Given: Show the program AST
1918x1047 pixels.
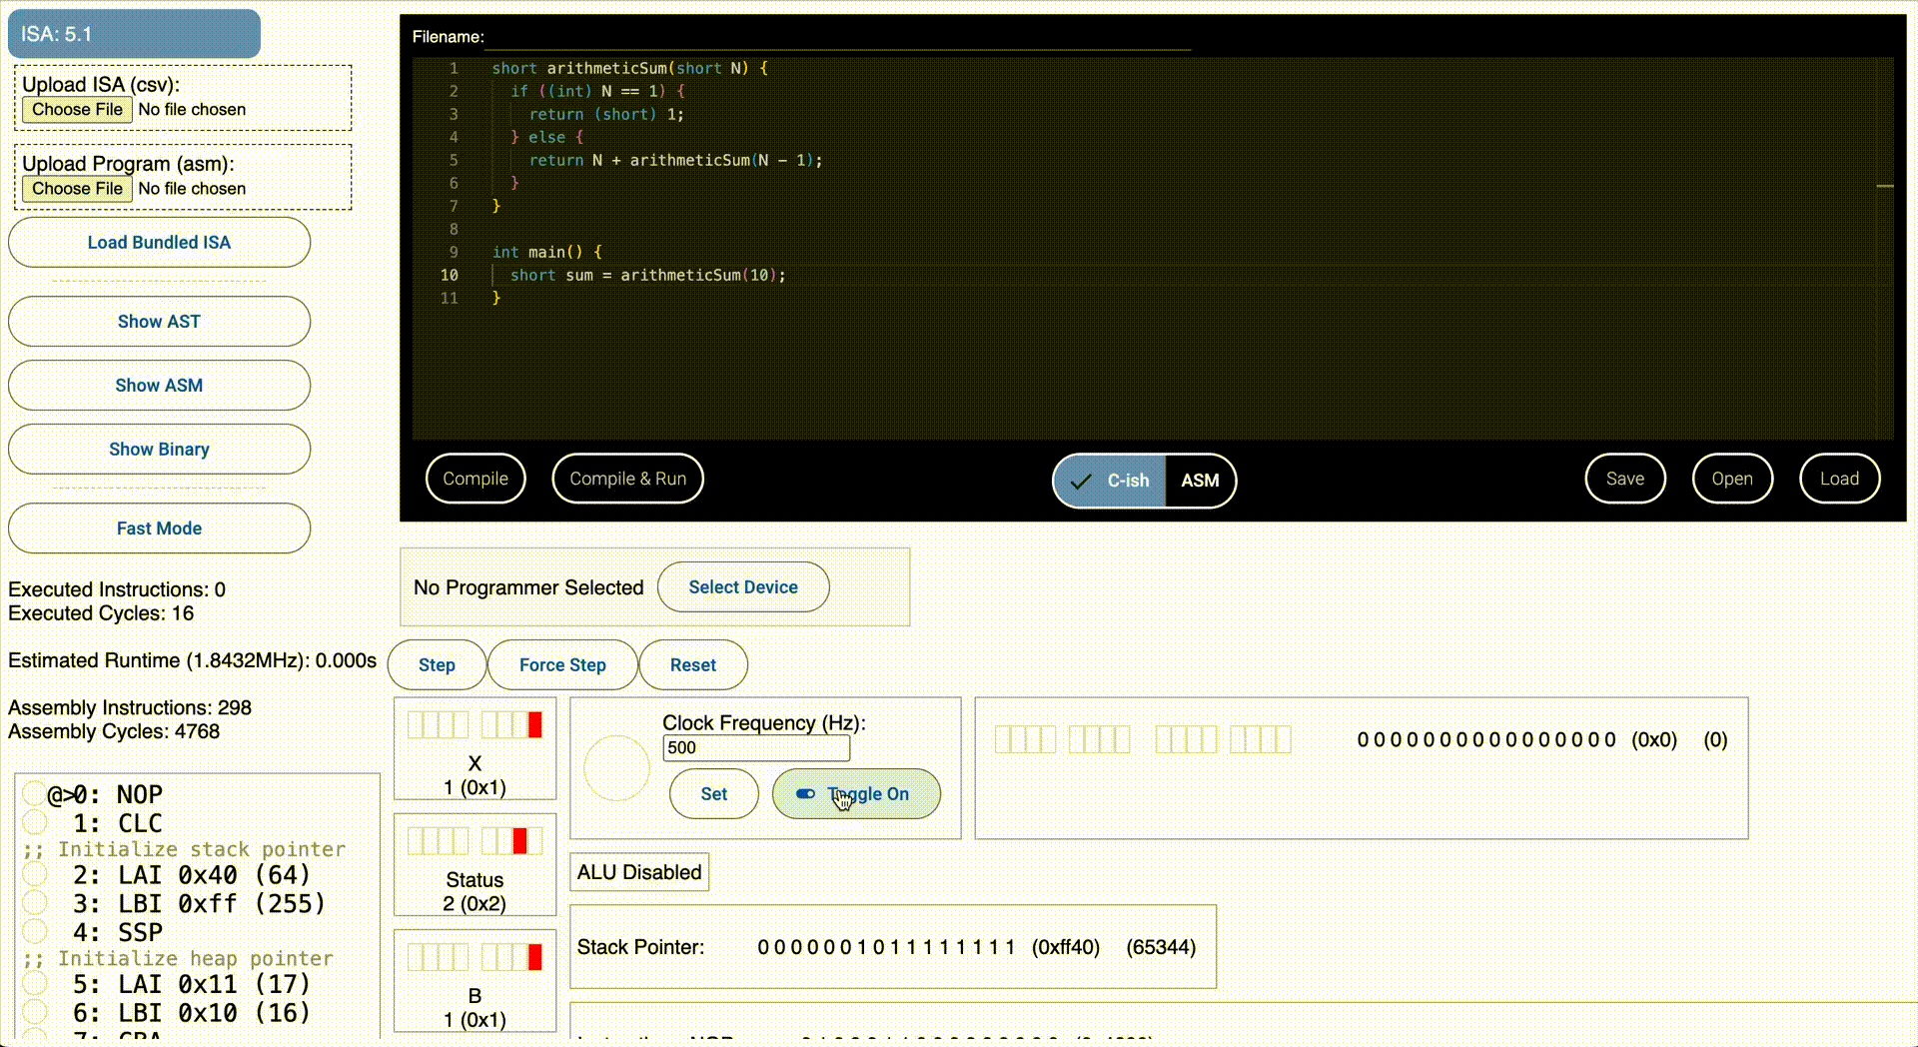Looking at the screenshot, I should [x=159, y=321].
